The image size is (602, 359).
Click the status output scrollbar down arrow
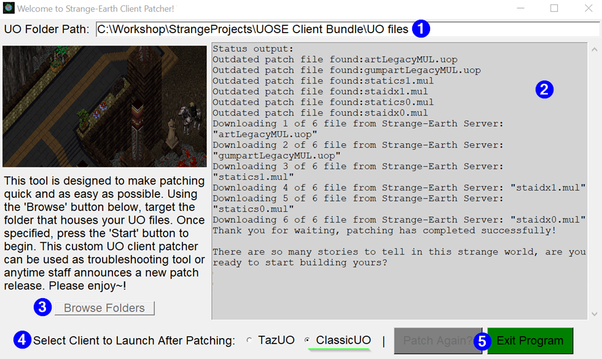point(594,314)
